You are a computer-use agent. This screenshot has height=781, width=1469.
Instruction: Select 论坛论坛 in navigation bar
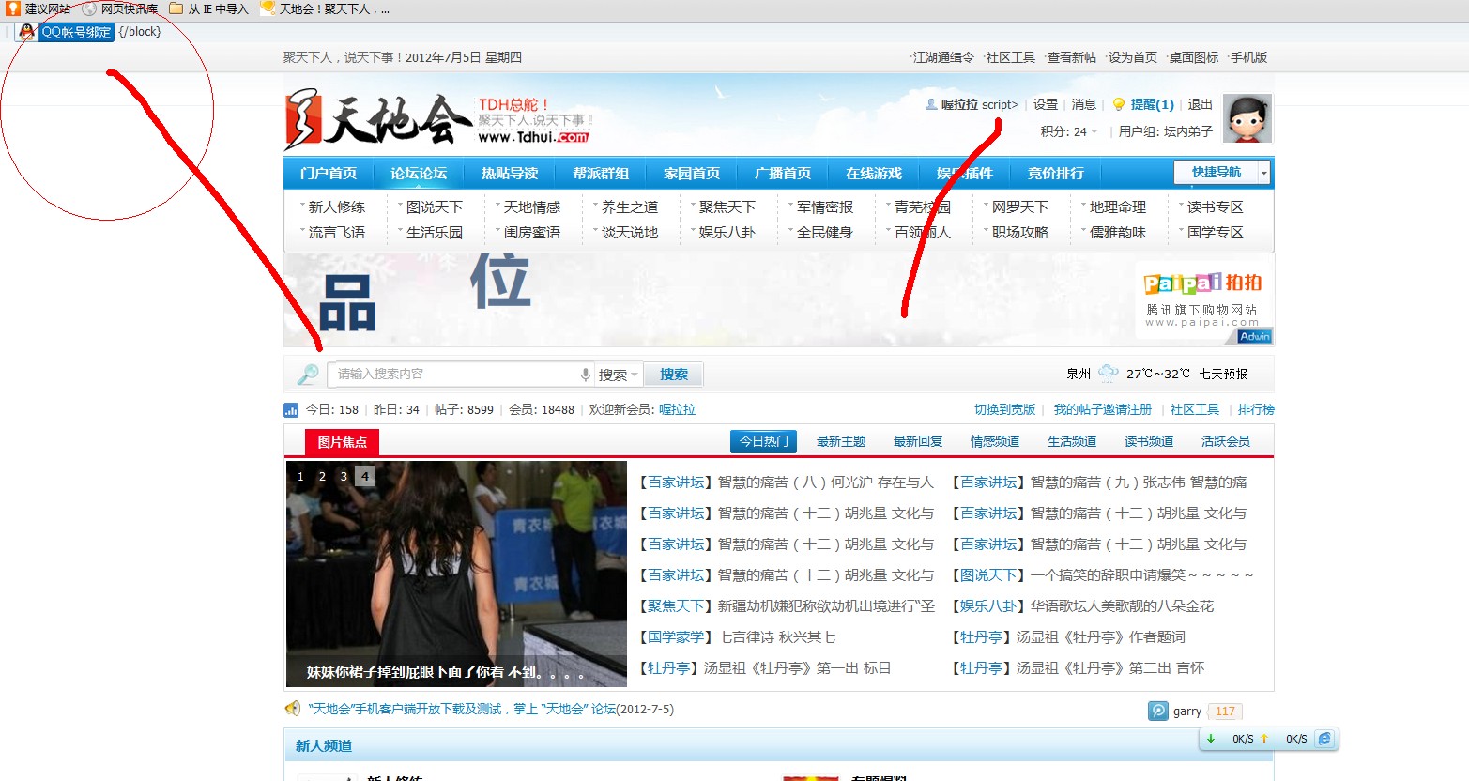[419, 174]
